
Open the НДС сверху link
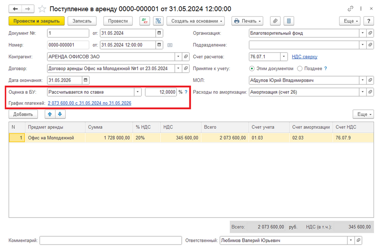304,57
